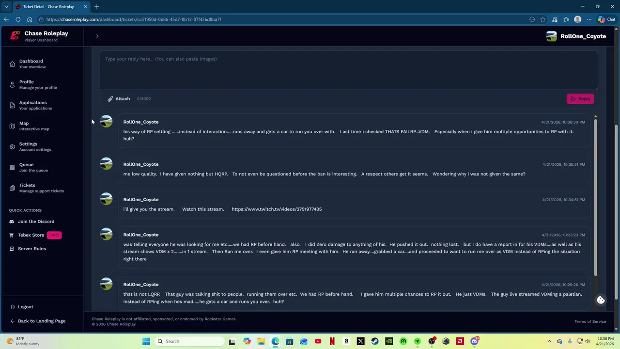Click the avatar on the 10:35:51 PM message
The width and height of the screenshot is (620, 349).
(106, 163)
